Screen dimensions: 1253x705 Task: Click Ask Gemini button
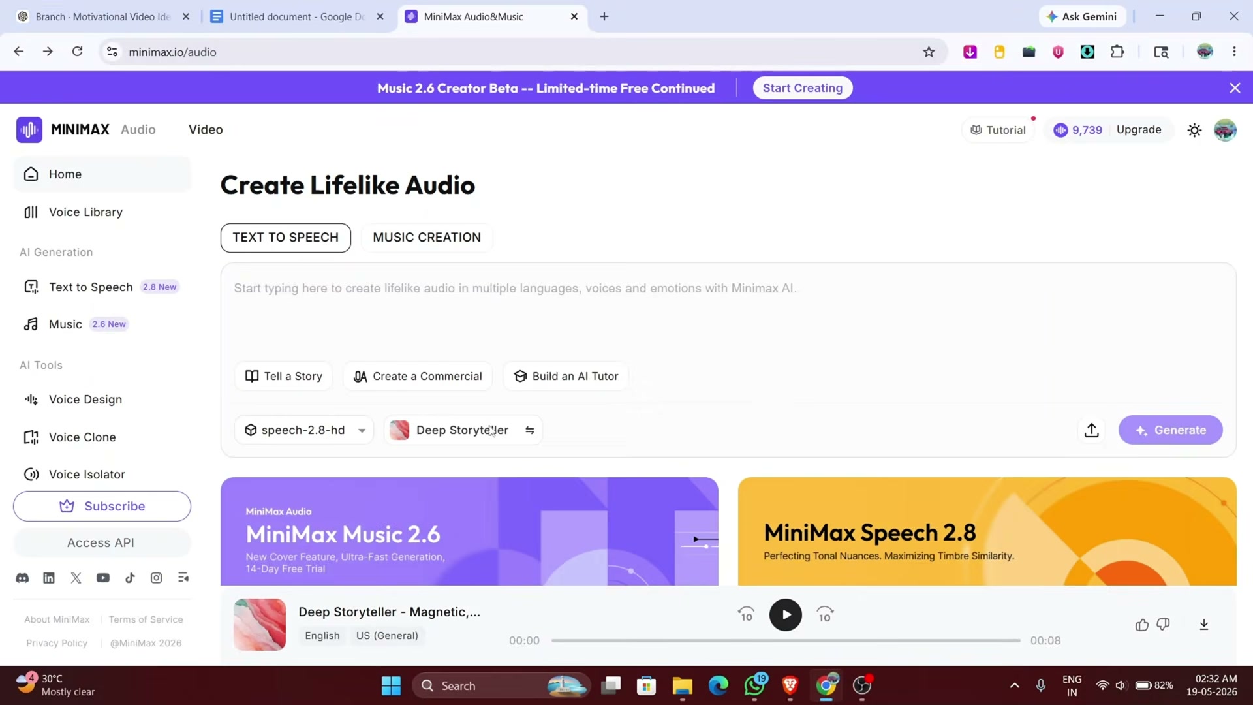(x=1082, y=16)
